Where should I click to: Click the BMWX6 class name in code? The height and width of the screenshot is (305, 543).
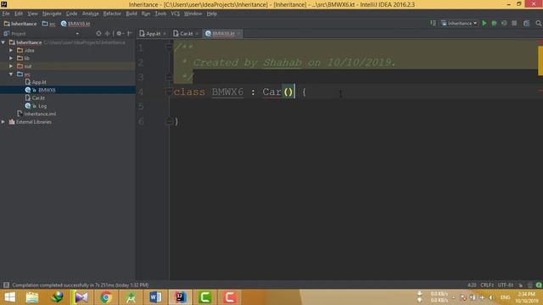click(227, 91)
